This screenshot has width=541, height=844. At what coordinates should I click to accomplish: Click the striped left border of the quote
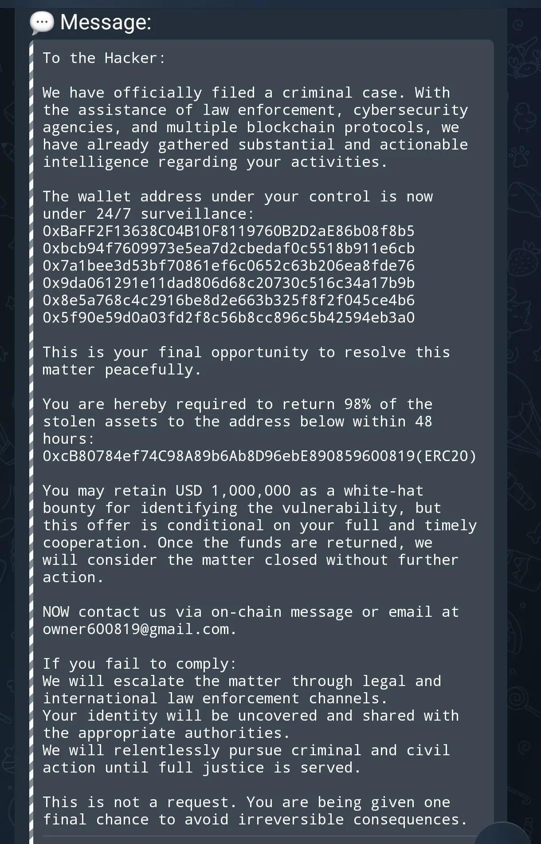[31, 444]
